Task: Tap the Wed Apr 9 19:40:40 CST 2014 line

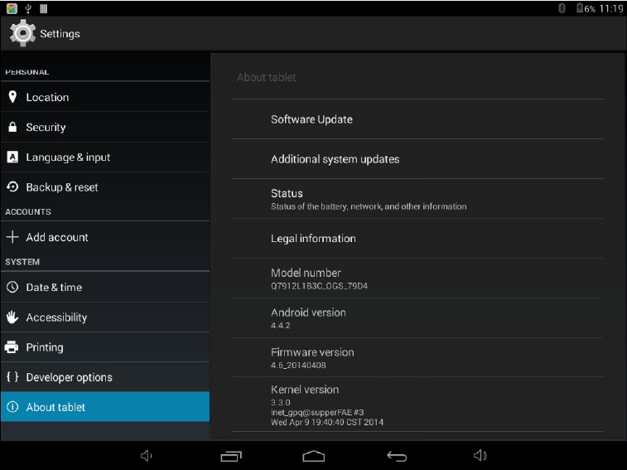Action: (327, 422)
